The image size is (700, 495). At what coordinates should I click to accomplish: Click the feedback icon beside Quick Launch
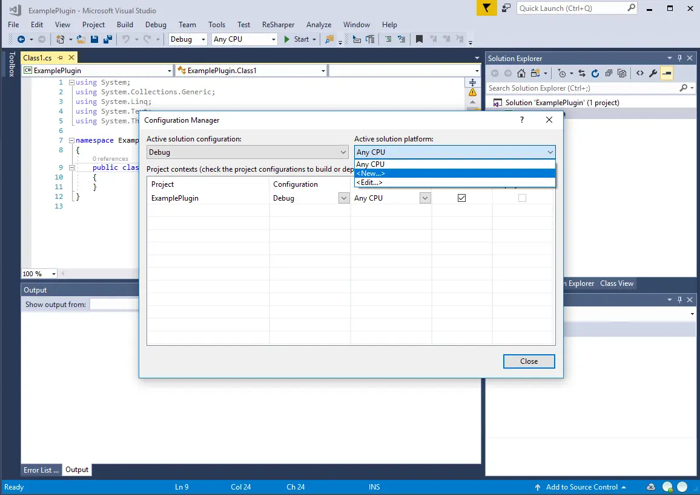coord(506,8)
